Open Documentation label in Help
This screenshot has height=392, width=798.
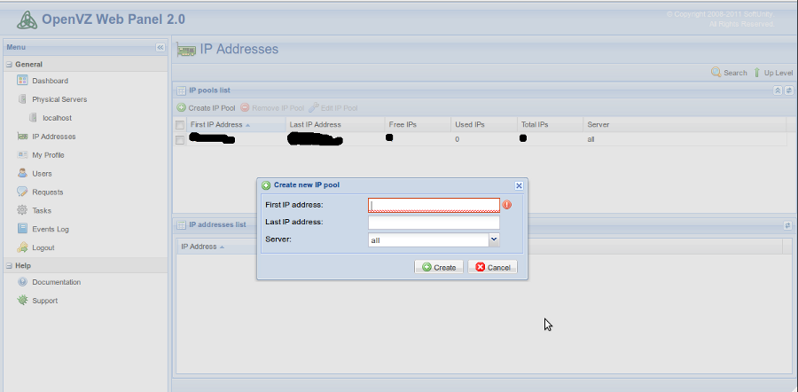pyautogui.click(x=57, y=282)
